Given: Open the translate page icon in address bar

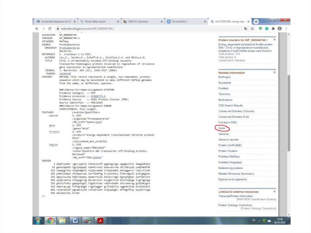Looking at the screenshot, I should [x=246, y=29].
